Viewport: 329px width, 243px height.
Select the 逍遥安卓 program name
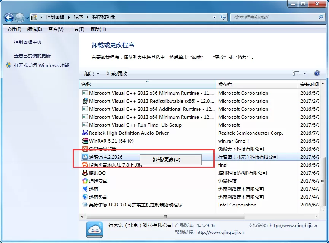98,181
